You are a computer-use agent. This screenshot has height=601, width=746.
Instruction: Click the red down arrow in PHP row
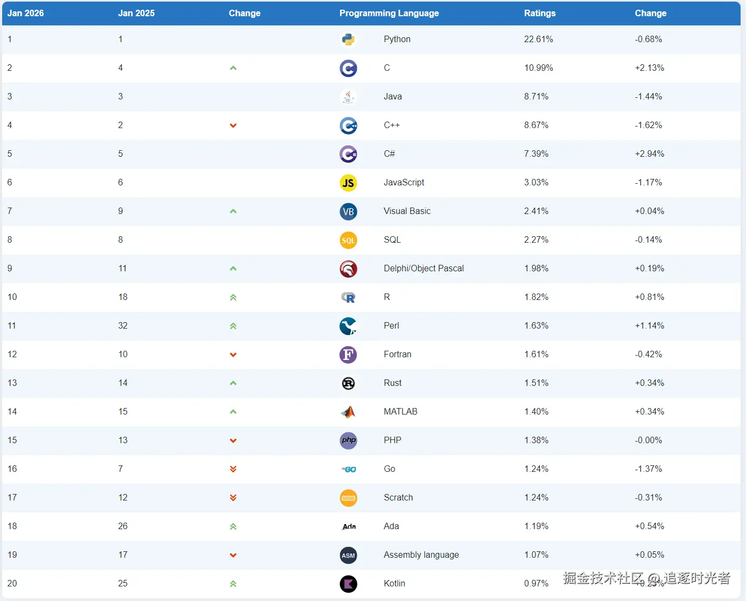point(233,440)
